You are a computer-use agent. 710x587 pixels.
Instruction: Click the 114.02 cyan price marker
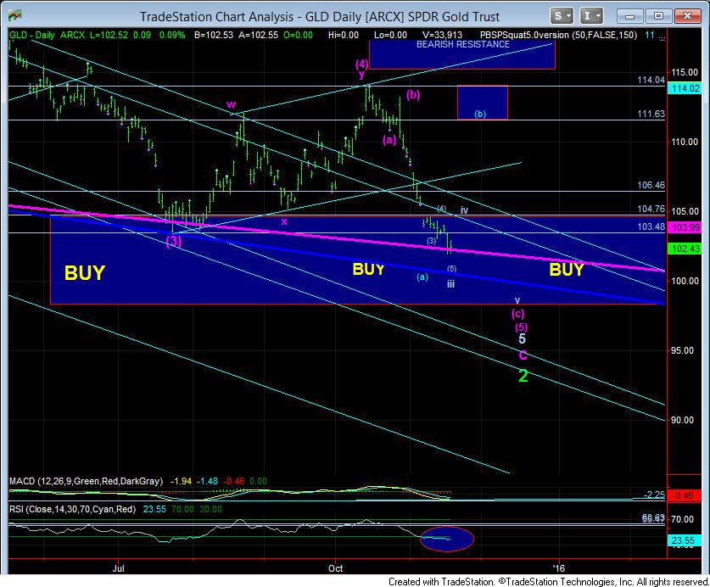(685, 89)
